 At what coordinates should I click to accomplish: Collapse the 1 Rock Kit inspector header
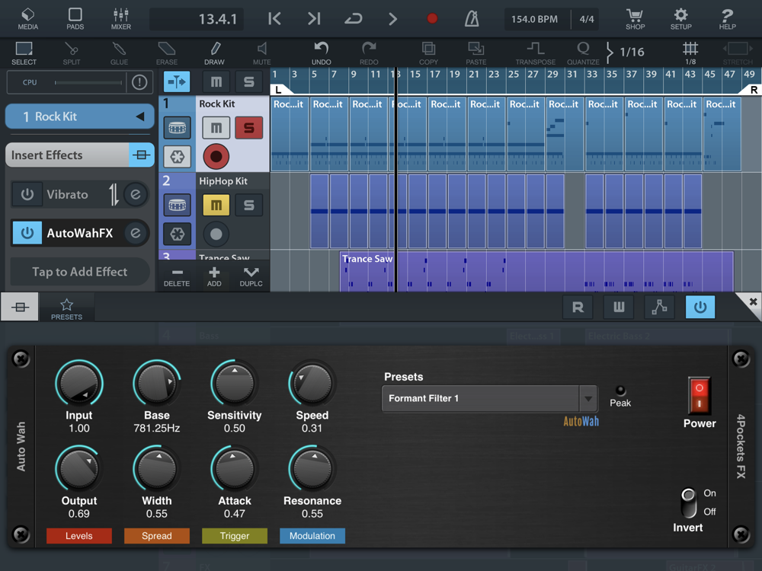coord(80,116)
